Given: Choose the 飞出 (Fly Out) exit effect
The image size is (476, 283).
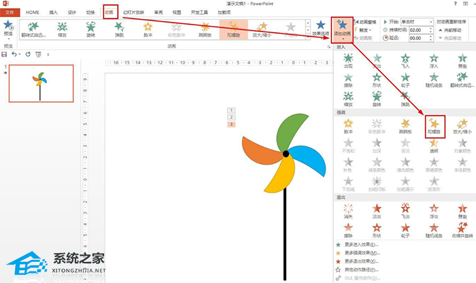Looking at the screenshot, I should [x=405, y=212].
